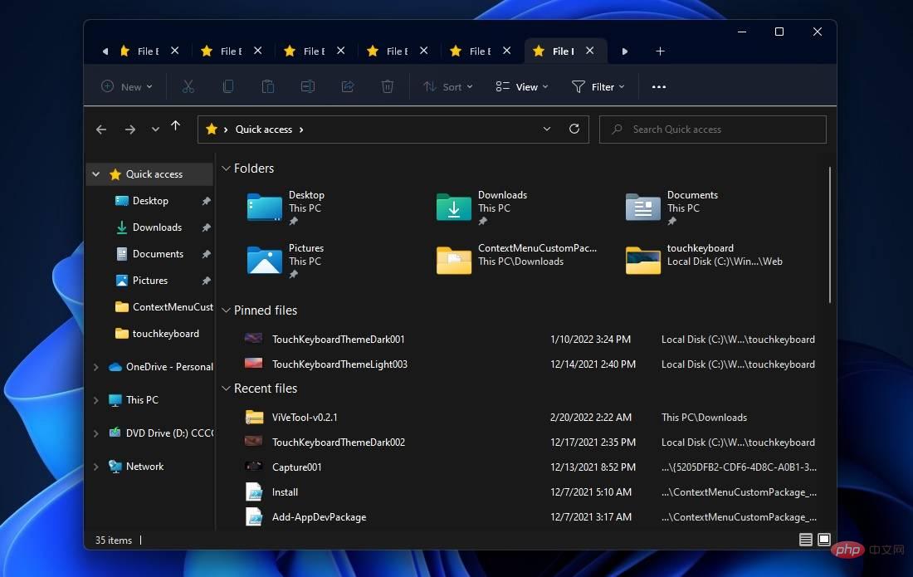Viewport: 913px width, 577px height.
Task: Select the Cut icon in the toolbar
Action: click(188, 86)
